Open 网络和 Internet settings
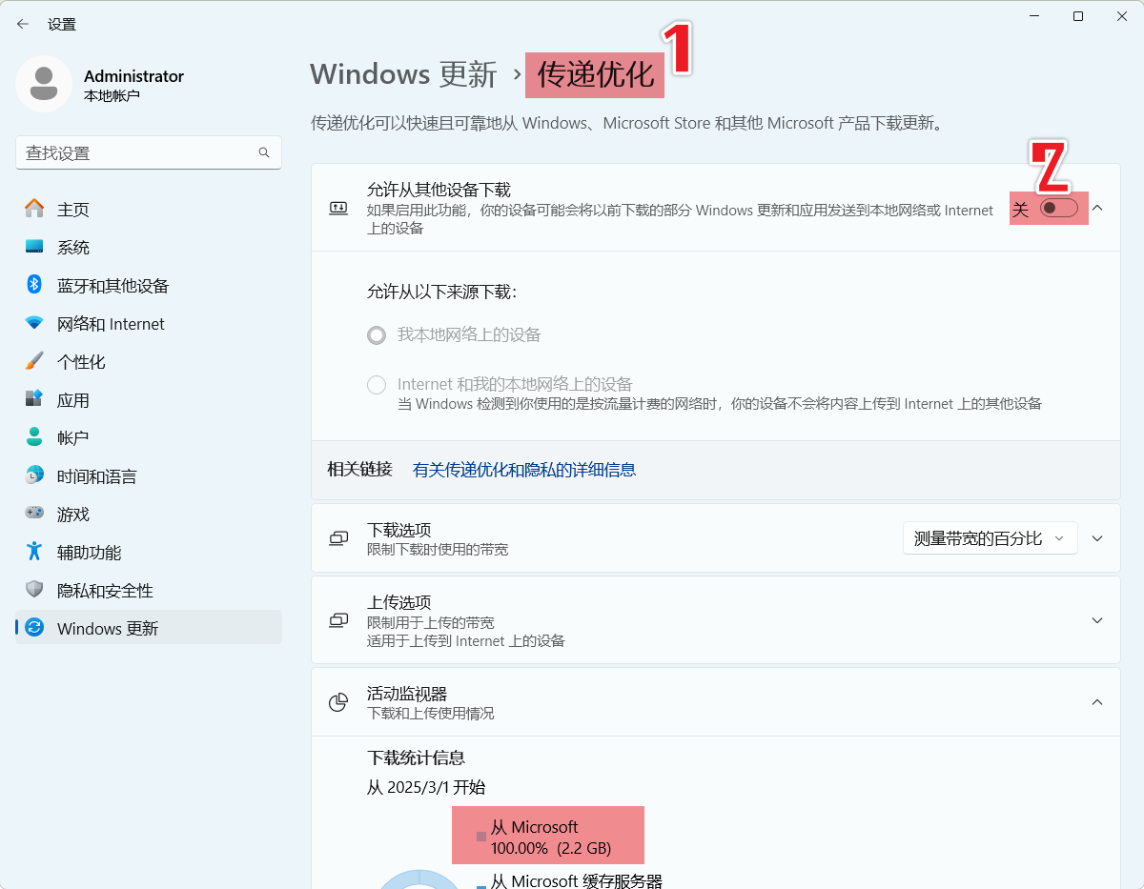Viewport: 1144px width, 889px height. (x=149, y=324)
